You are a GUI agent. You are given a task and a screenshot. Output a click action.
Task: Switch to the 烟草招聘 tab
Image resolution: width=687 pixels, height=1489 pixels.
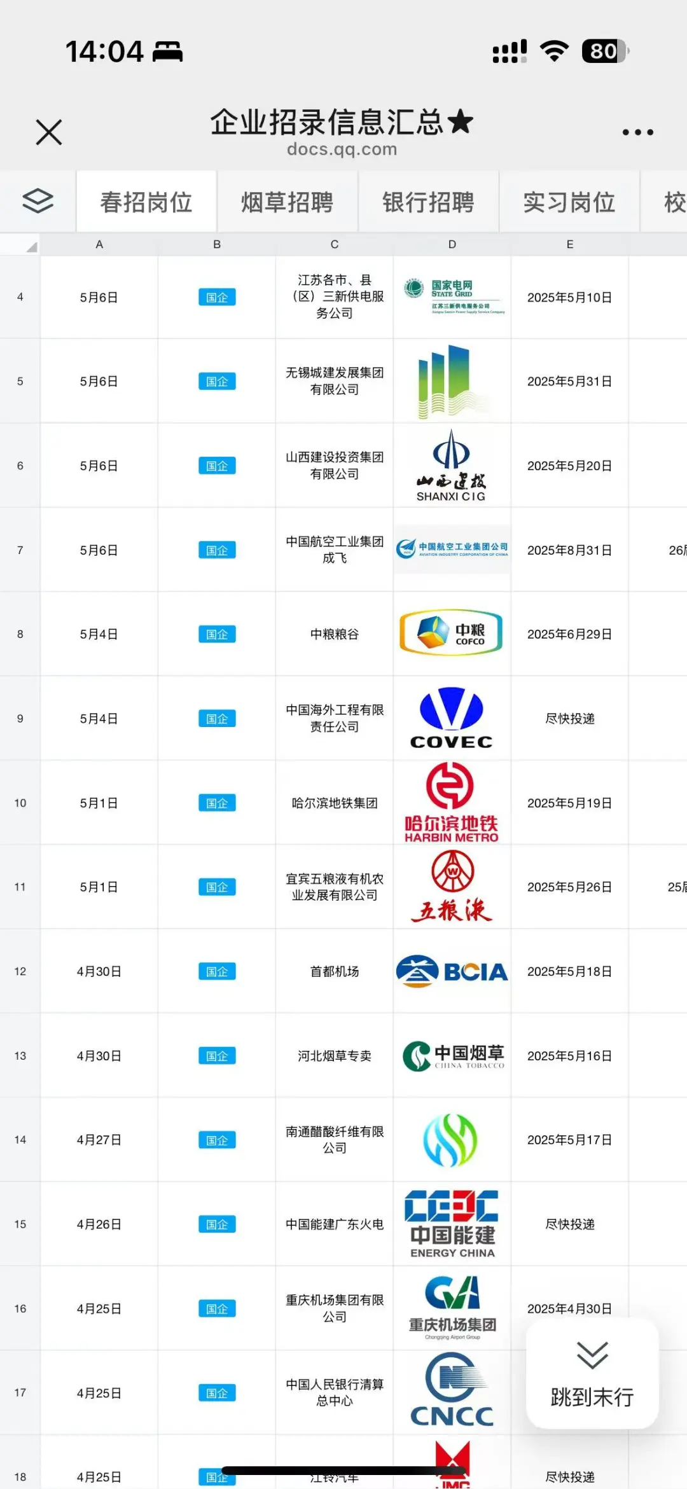click(x=288, y=202)
